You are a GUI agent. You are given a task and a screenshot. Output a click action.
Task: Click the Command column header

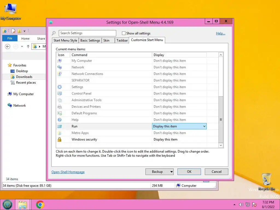pyautogui.click(x=111, y=55)
